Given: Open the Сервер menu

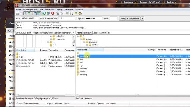Looking at the screenshot, I should pyautogui.click(x=59, y=10).
